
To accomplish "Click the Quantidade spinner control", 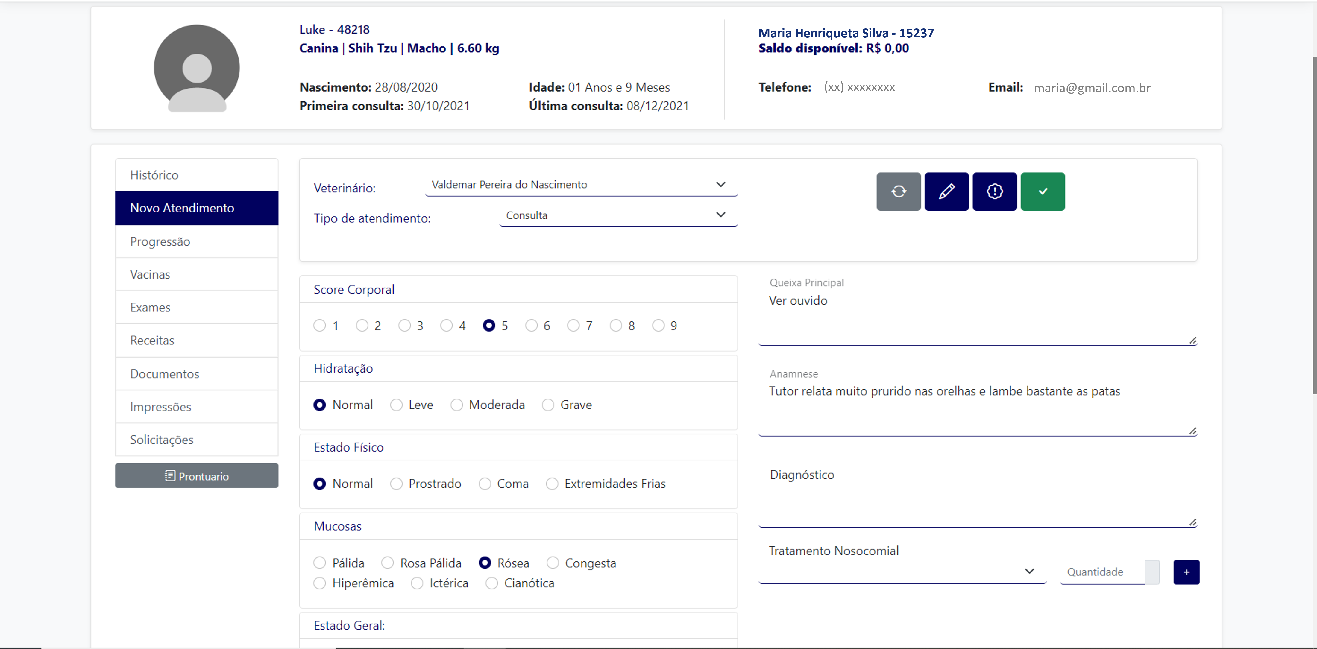I will pos(1152,572).
